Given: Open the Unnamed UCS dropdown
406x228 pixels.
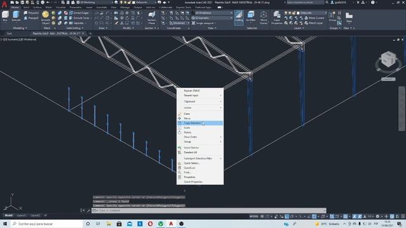Looking at the screenshot, I should 179,23.
